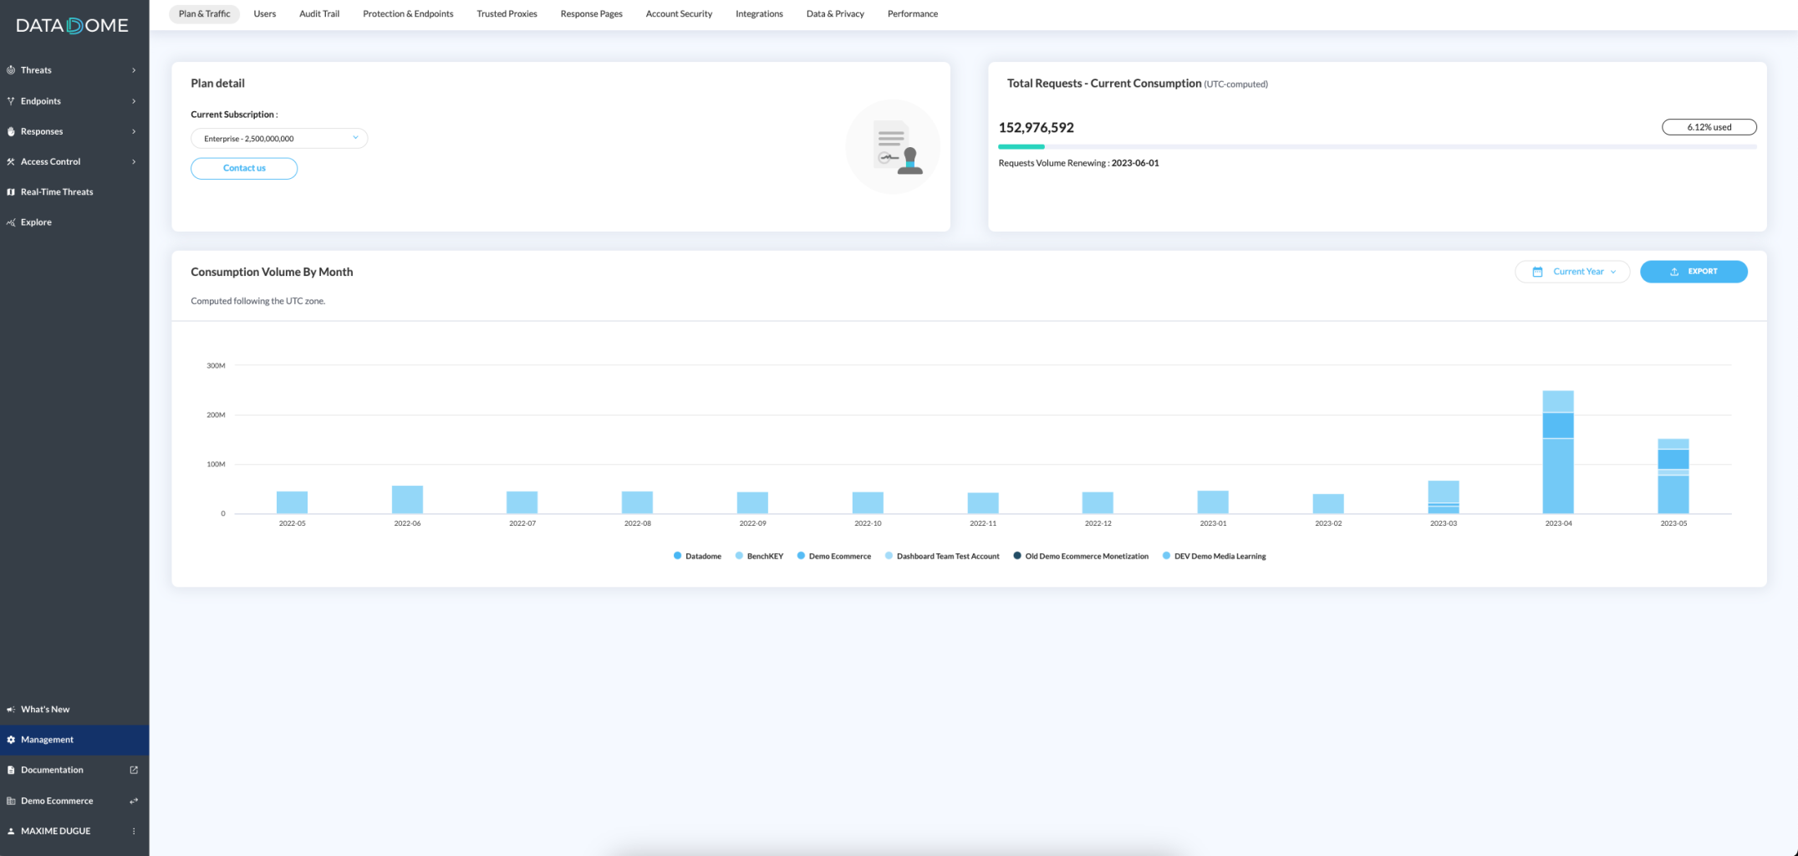Click the 2023-06-01 renewal date
This screenshot has width=1798, height=856.
[1135, 163]
